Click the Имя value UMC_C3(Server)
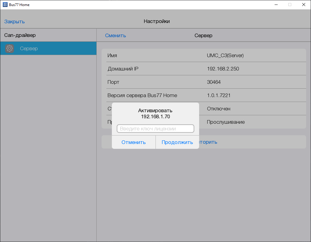Viewport: 311px width, 242px height. click(225, 55)
